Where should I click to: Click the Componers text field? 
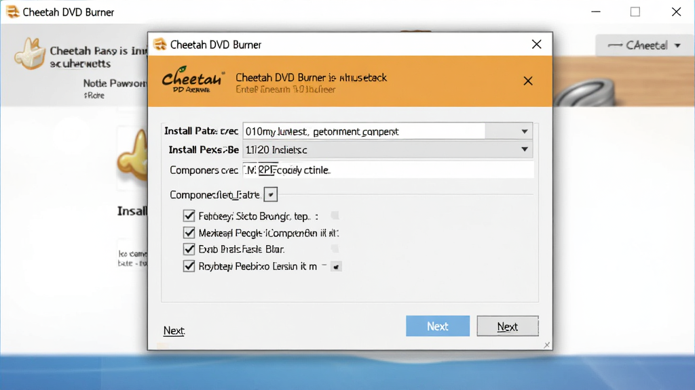click(x=388, y=170)
